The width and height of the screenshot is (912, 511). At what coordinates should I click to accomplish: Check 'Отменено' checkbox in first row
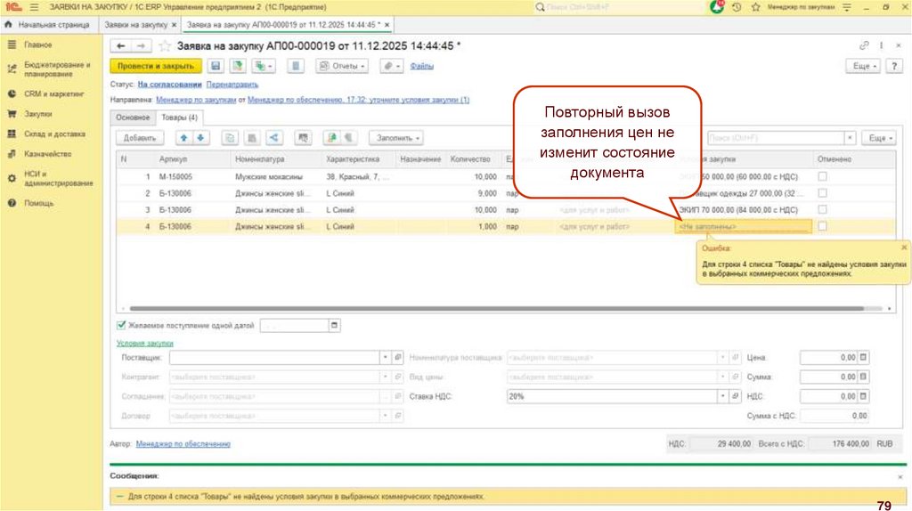pos(822,177)
